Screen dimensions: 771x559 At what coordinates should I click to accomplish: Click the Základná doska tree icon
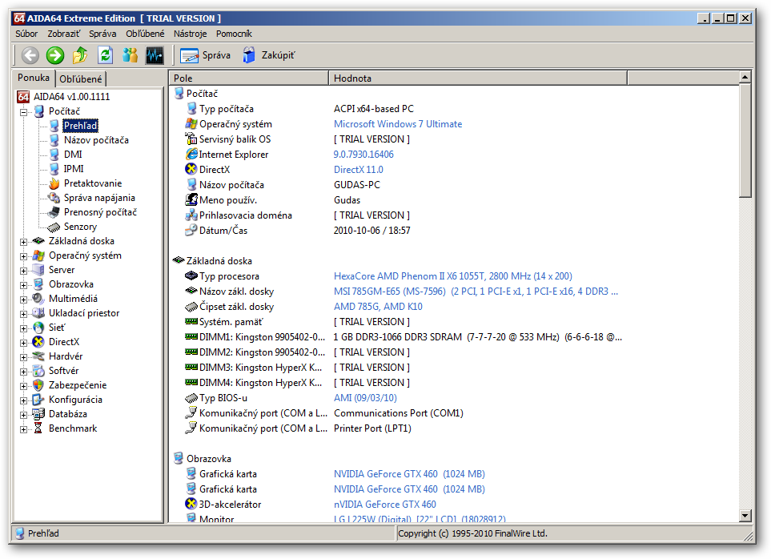pos(38,241)
